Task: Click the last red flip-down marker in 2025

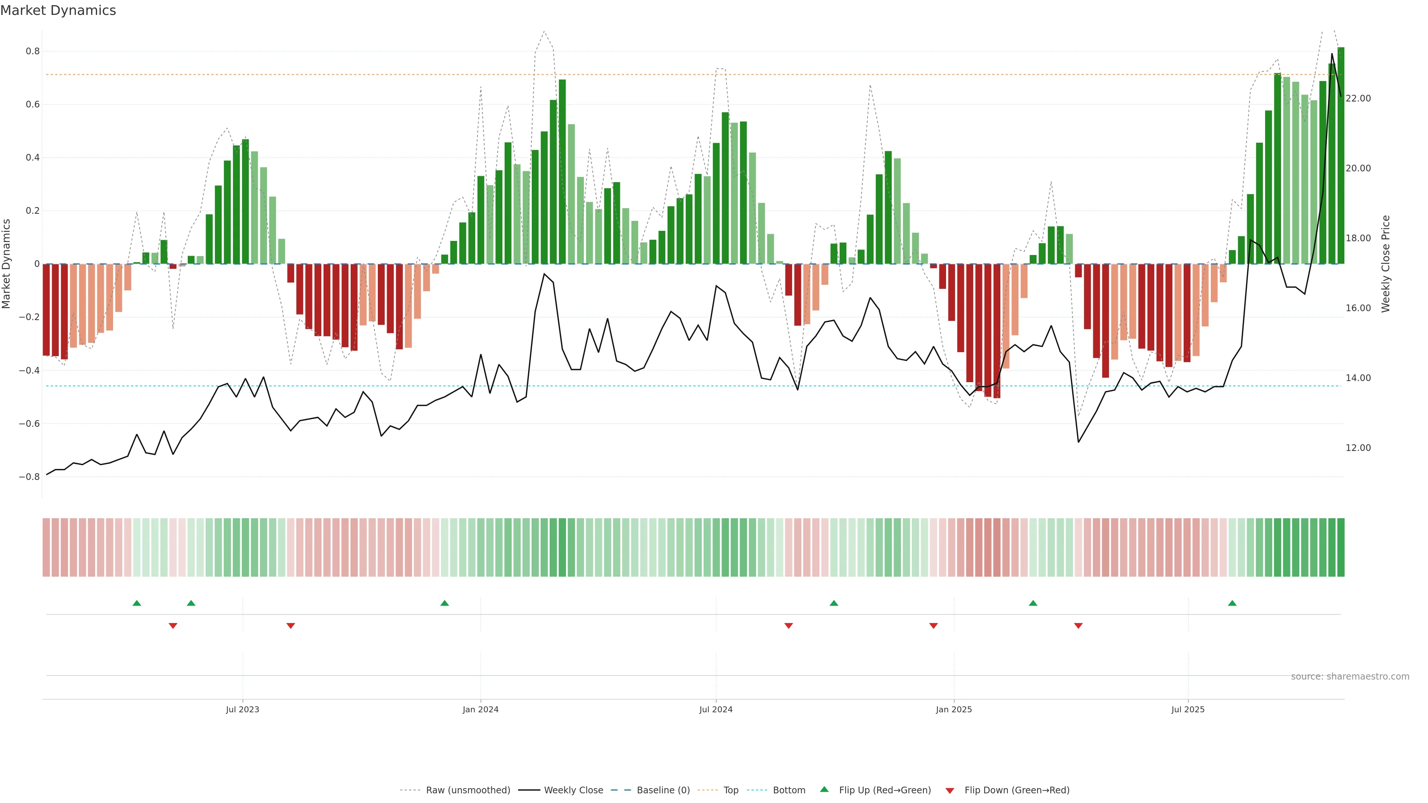Action: pyautogui.click(x=1078, y=626)
